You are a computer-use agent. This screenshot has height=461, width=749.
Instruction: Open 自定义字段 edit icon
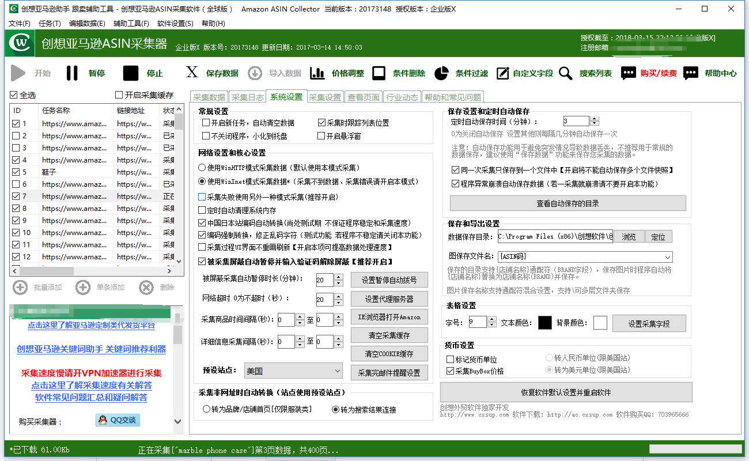click(x=503, y=73)
